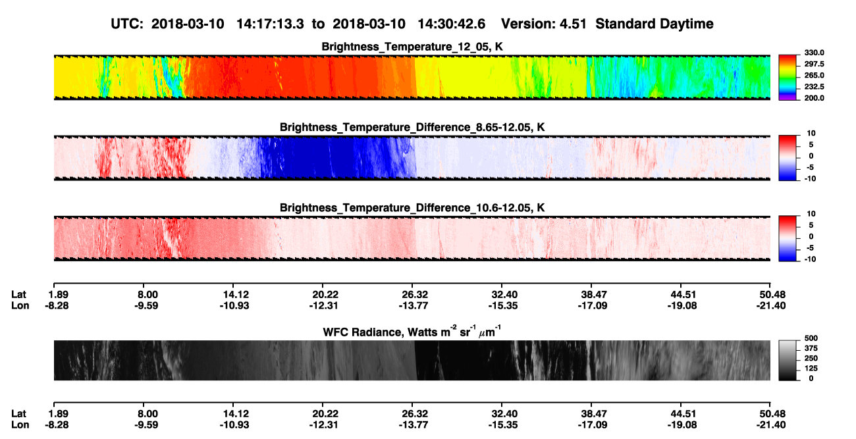Click the -10 label on 8.65-12.05 colorbar
This screenshot has height=439, width=856.
811,178
